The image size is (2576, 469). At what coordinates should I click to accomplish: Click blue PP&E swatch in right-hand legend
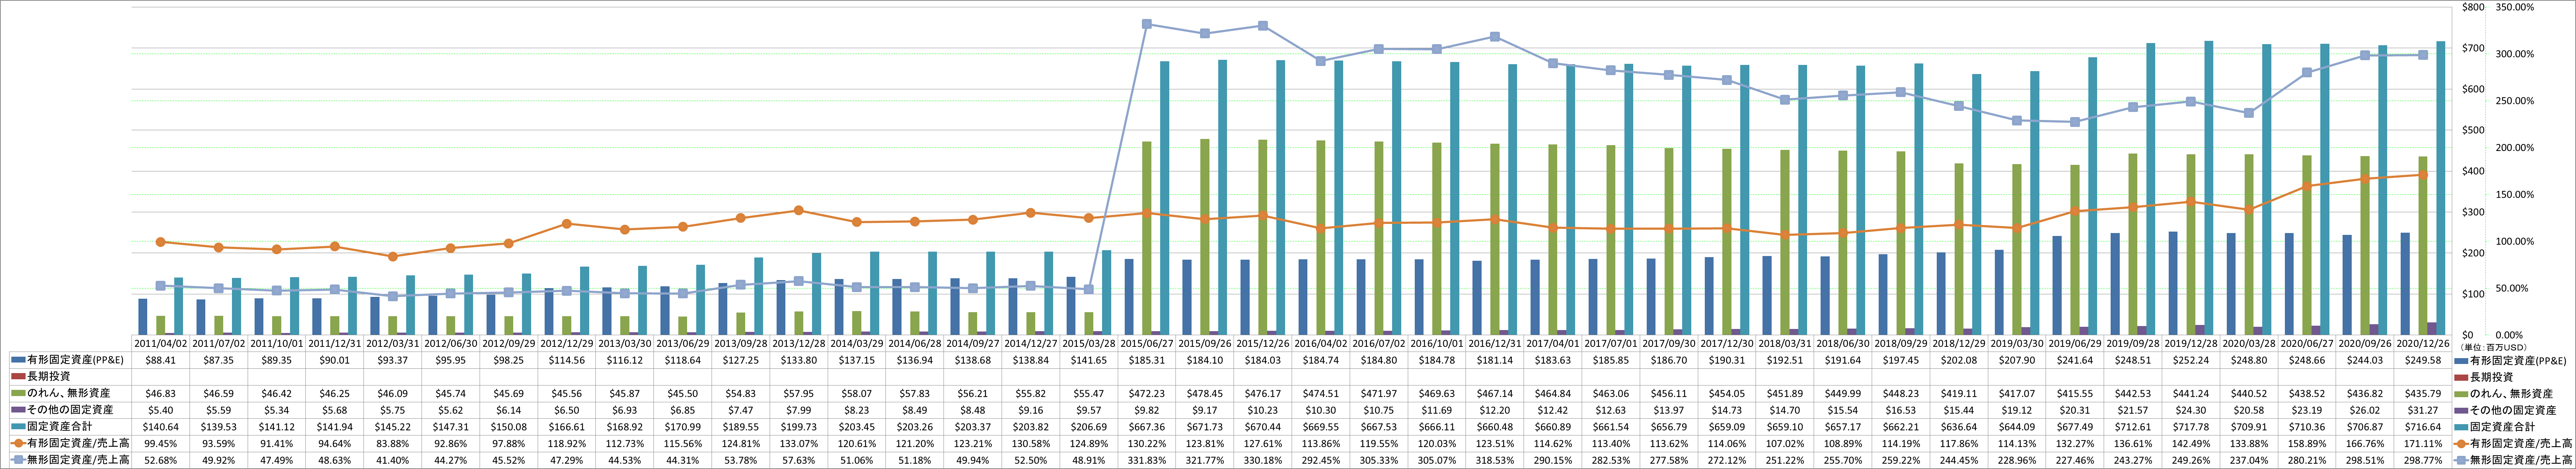click(2461, 360)
